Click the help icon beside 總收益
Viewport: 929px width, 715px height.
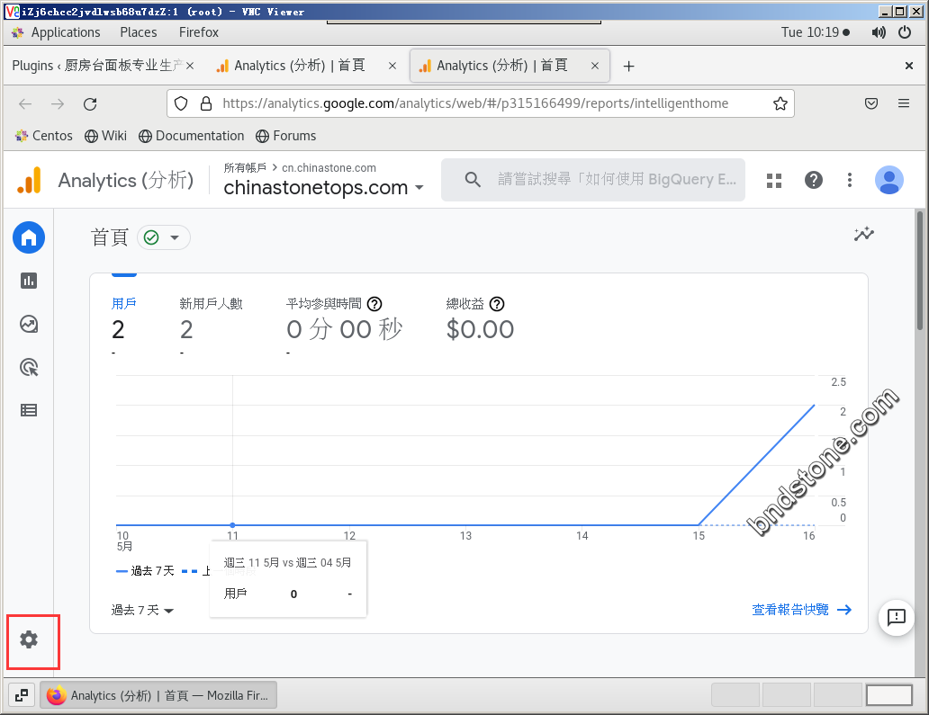497,304
